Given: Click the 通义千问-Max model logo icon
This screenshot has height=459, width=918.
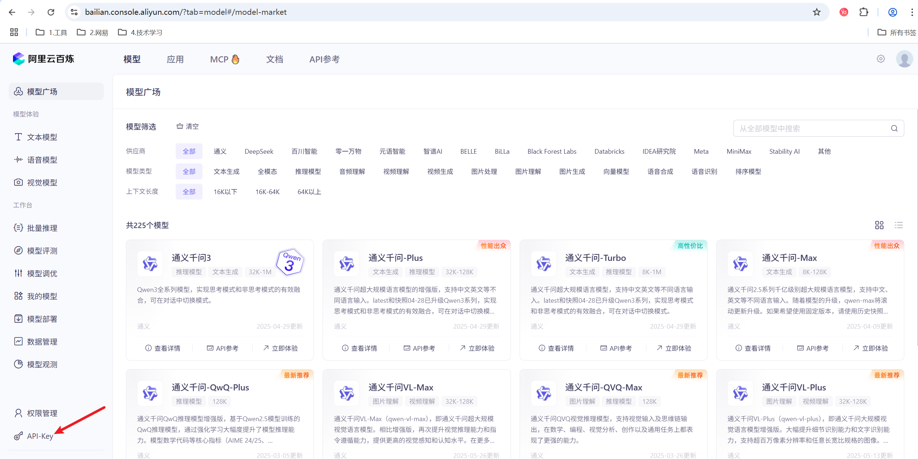Looking at the screenshot, I should (x=740, y=264).
